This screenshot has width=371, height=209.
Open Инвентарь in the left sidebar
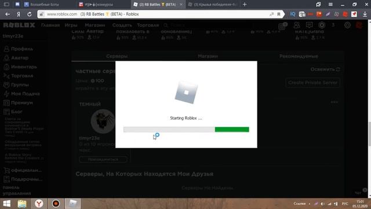[x=20, y=67]
